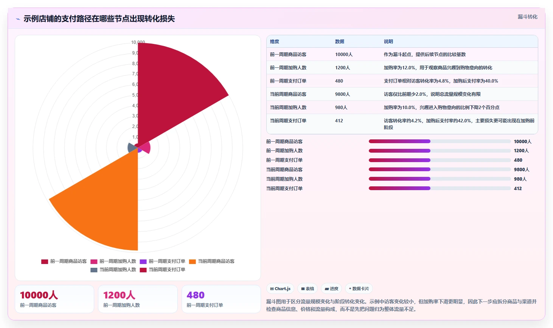Select the 进度 chip
The image size is (553, 328).
point(331,289)
